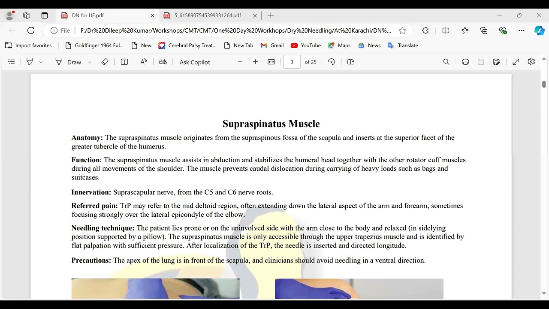Open Browser essentials heart icon
Screen dimensions: 549x309
[503, 30]
